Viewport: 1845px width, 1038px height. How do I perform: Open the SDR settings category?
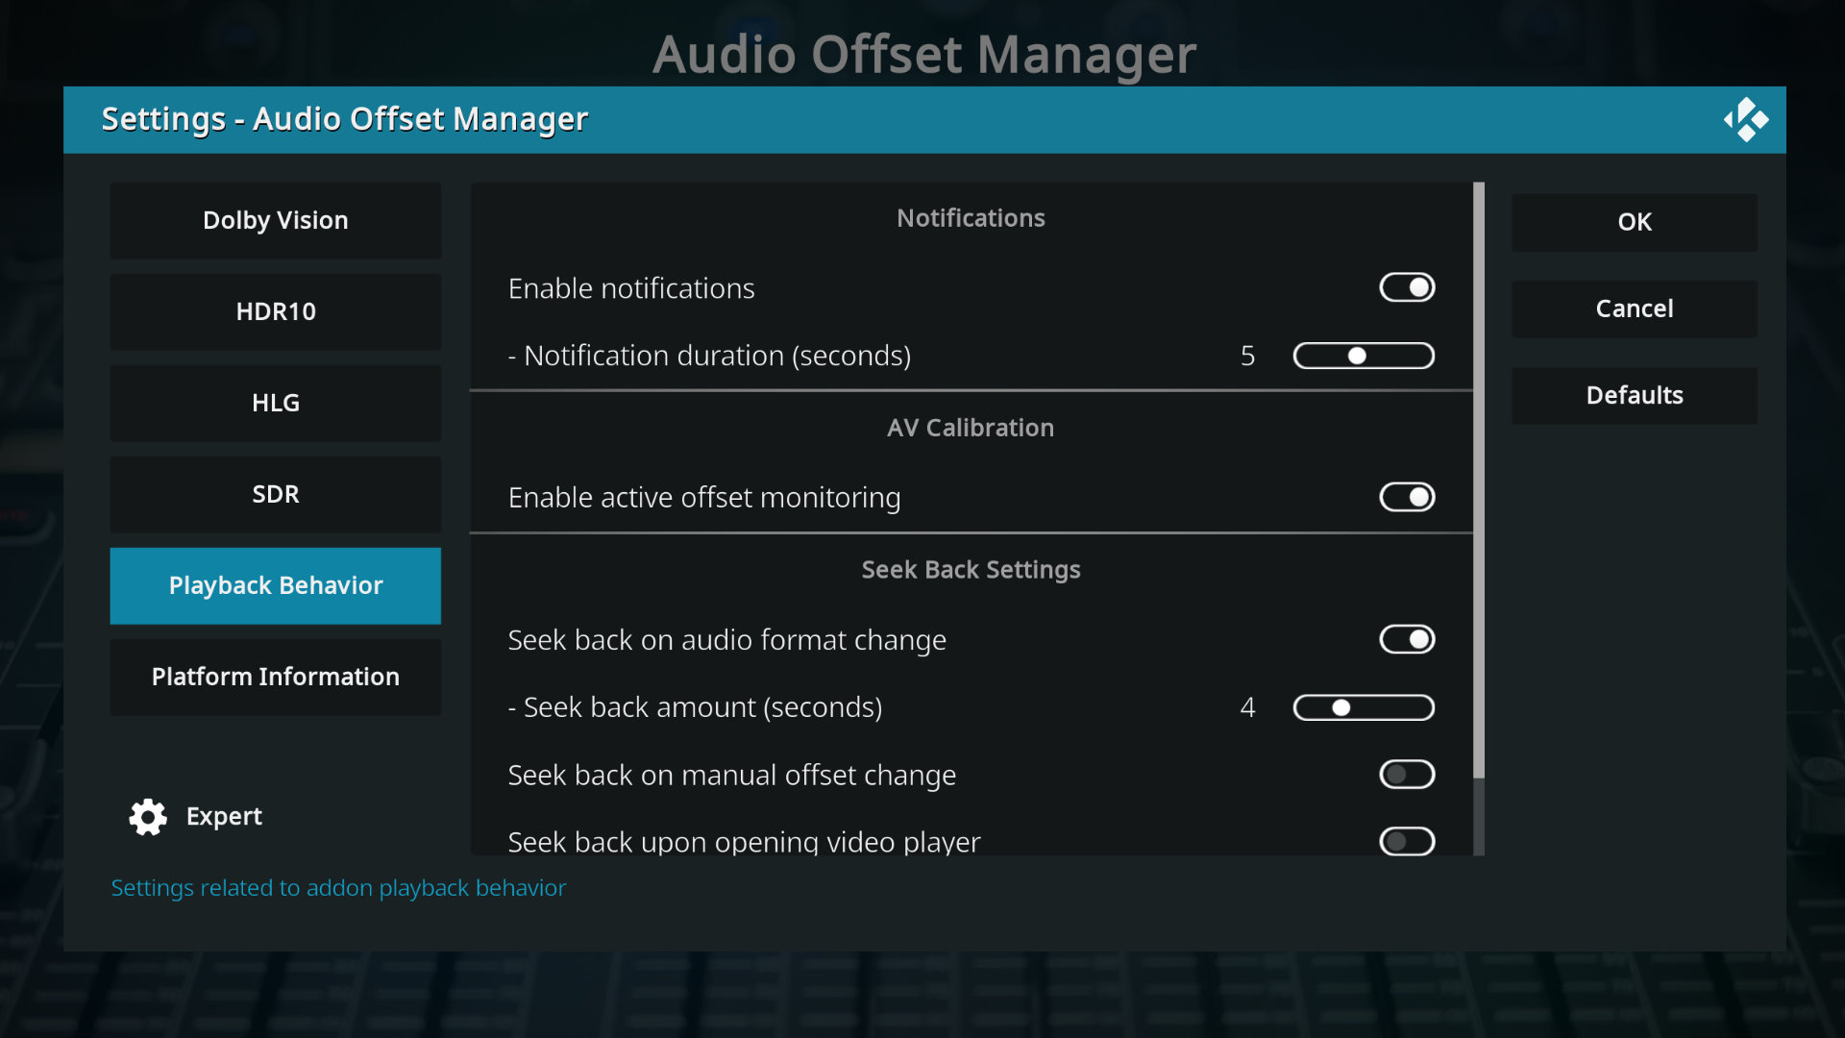(276, 494)
